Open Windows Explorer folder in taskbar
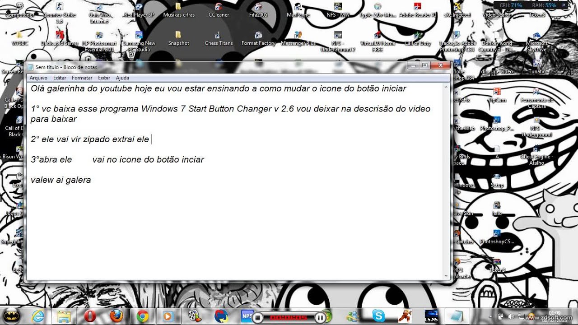Image resolution: width=578 pixels, height=325 pixels. point(64,316)
